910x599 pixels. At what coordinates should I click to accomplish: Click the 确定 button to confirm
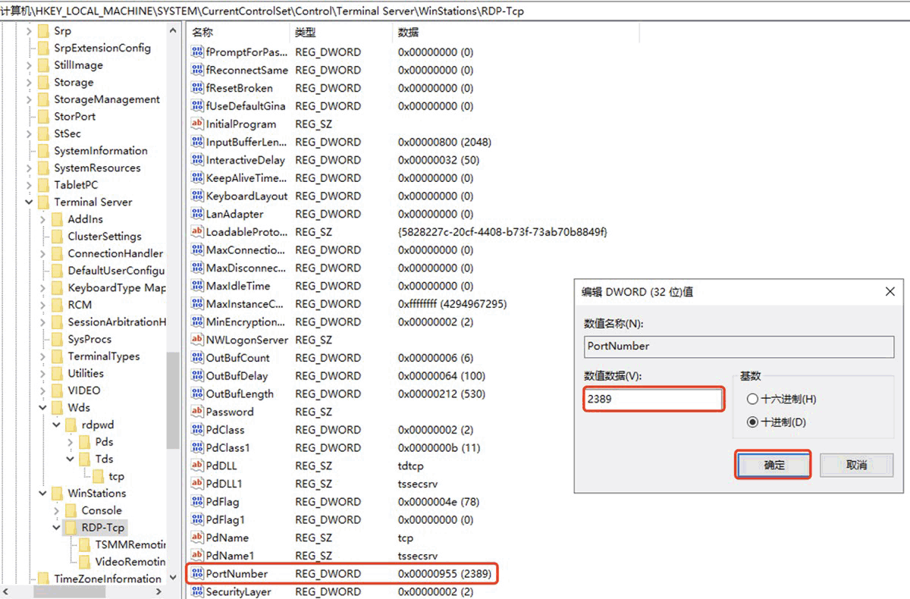[x=773, y=465]
